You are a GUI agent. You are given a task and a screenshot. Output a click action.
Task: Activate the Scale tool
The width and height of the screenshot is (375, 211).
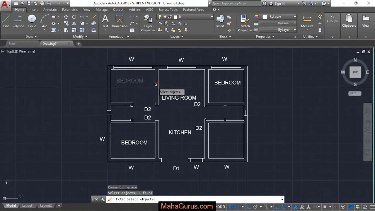click(x=74, y=30)
